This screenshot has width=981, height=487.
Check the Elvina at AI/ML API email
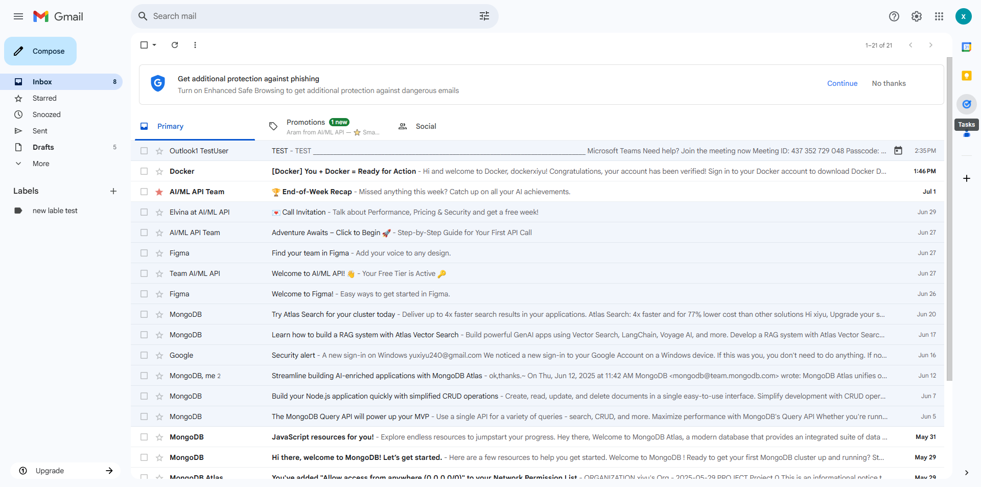point(144,212)
